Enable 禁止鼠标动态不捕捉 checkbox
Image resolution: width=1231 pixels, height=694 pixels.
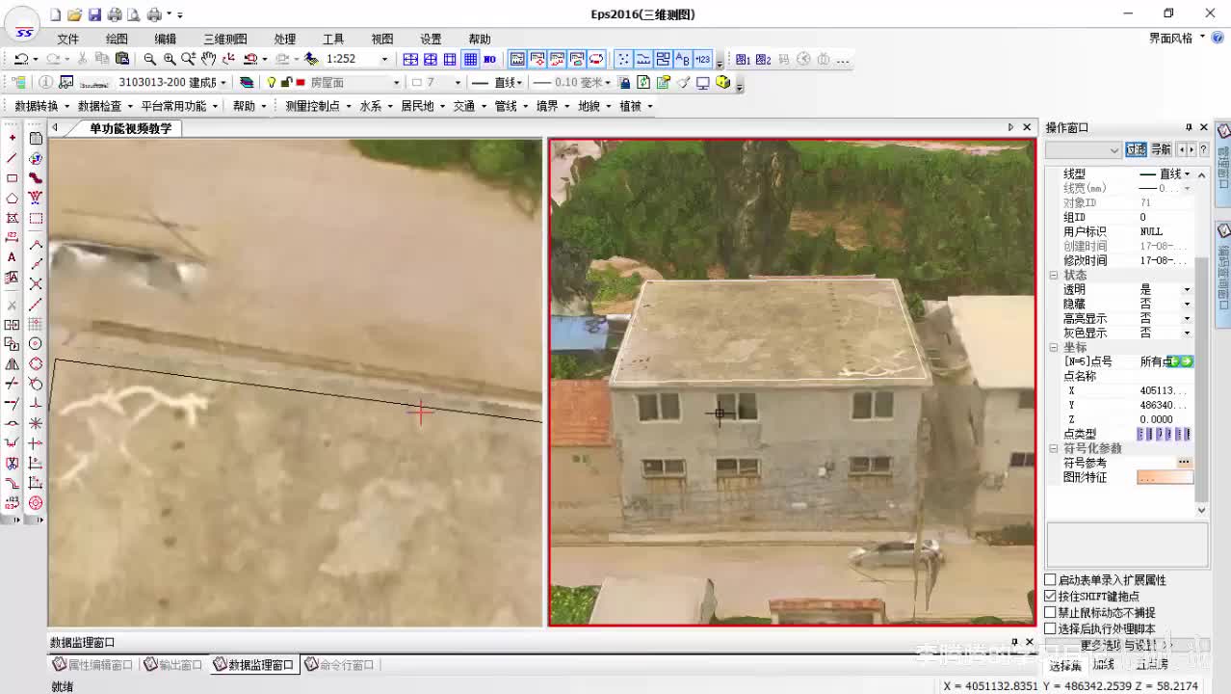(x=1050, y=612)
